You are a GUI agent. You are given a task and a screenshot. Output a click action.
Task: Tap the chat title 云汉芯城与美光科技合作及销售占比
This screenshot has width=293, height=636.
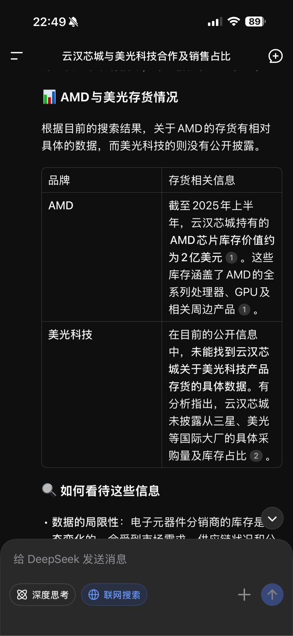coord(146,56)
